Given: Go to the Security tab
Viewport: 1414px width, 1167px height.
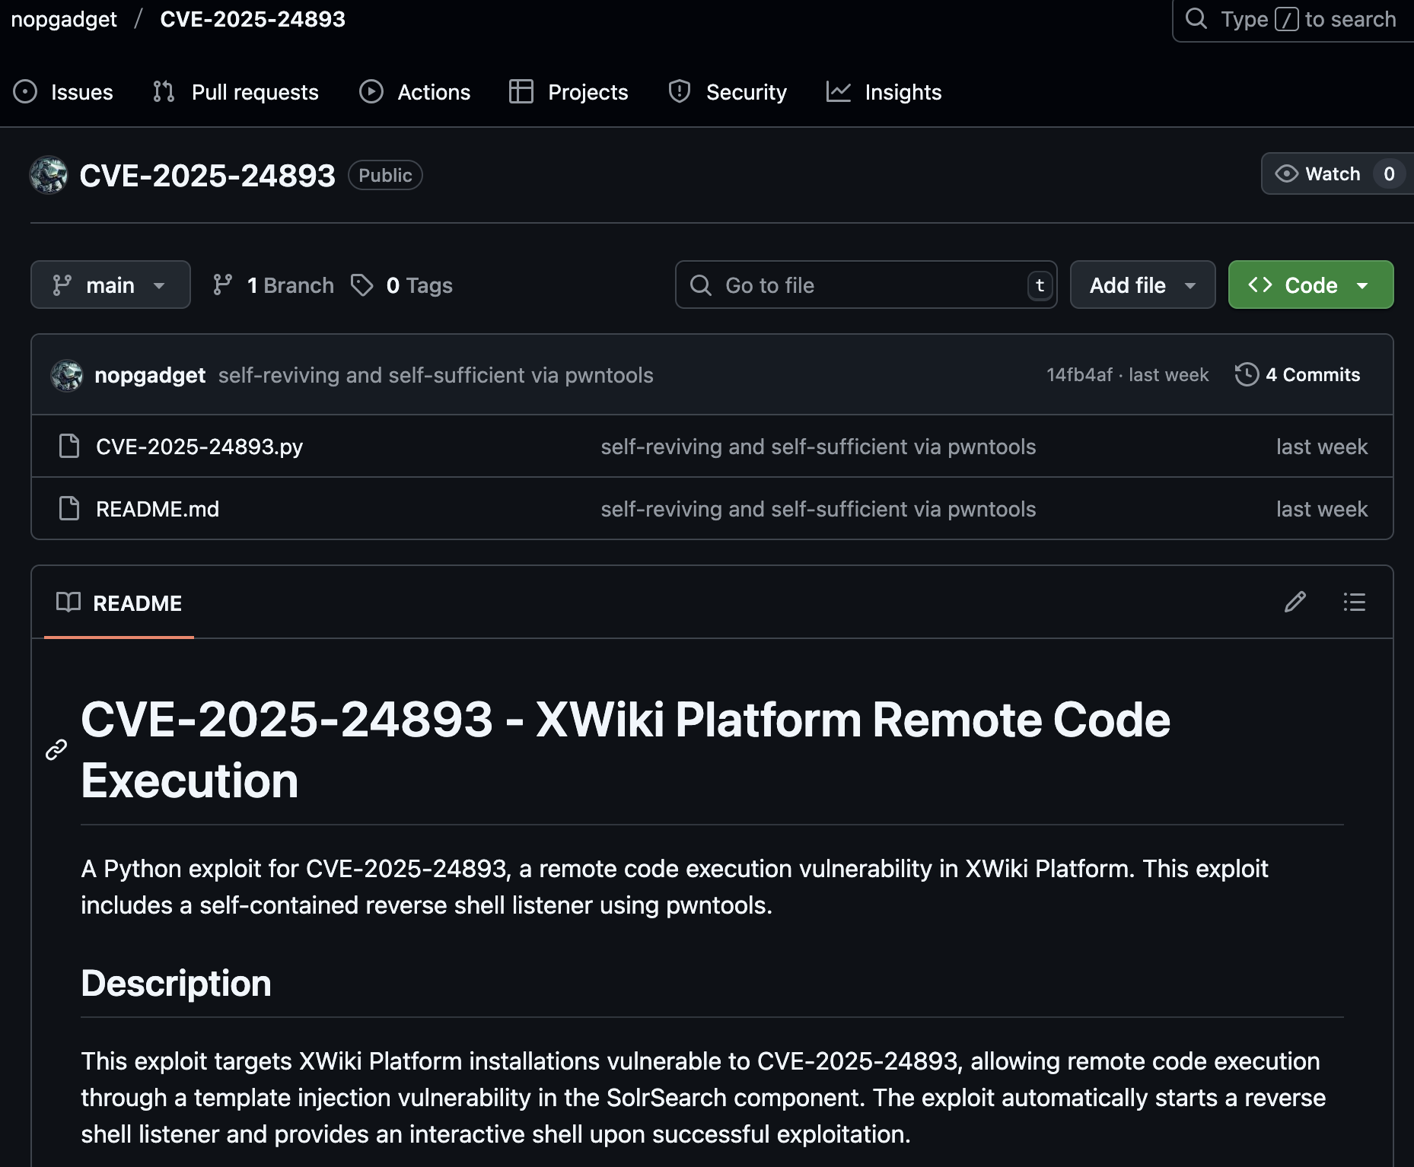Looking at the screenshot, I should [x=728, y=92].
